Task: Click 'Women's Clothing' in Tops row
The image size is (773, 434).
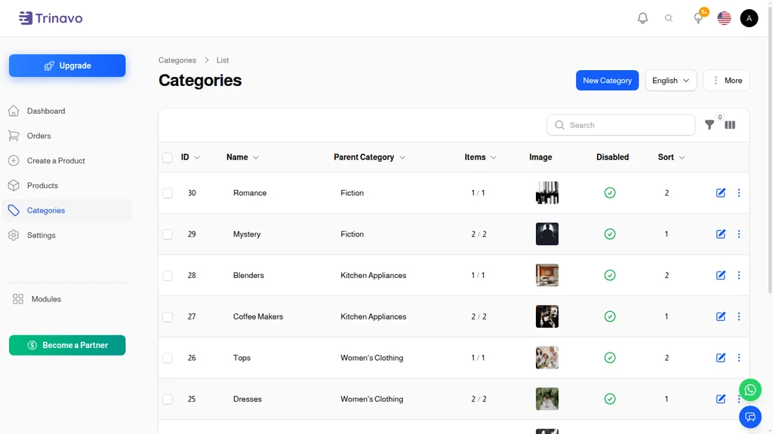Action: [371, 358]
